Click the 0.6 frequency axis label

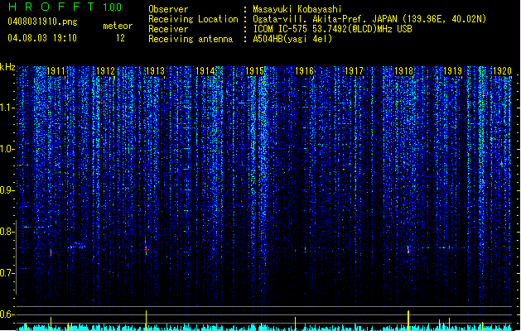pos(7,314)
